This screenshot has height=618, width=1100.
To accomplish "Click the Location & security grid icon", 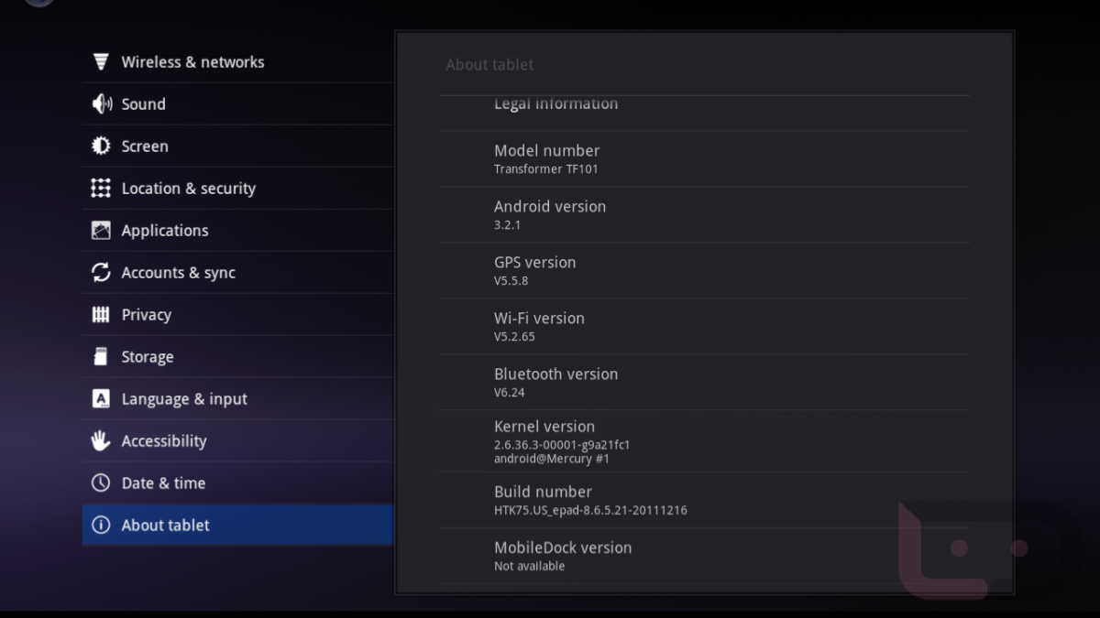I will (101, 189).
